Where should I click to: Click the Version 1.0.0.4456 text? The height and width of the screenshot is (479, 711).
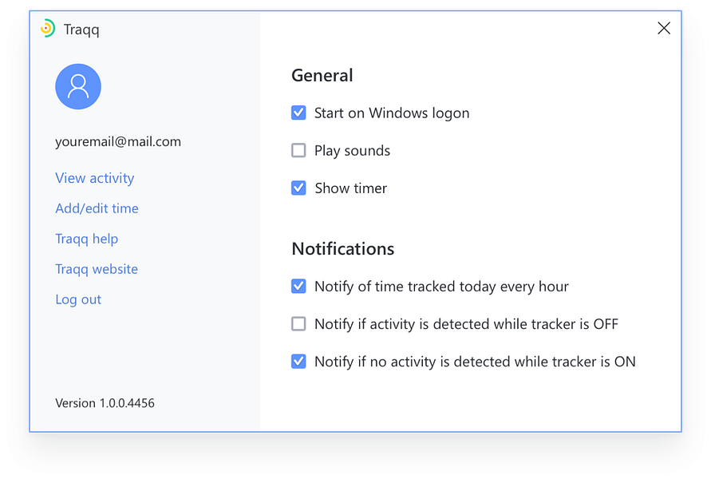coord(105,403)
